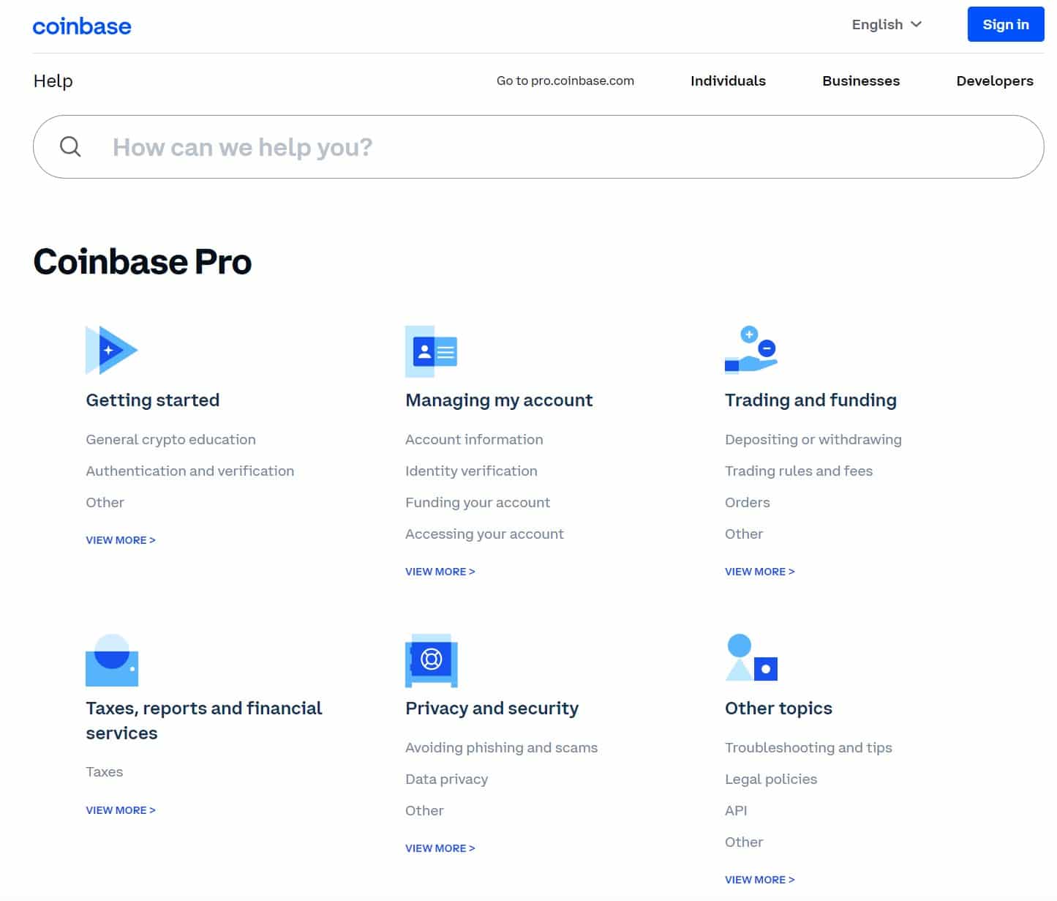Screen dimensions: 1057x901
Task: Focus the How can we help you search field
Action: 538,146
